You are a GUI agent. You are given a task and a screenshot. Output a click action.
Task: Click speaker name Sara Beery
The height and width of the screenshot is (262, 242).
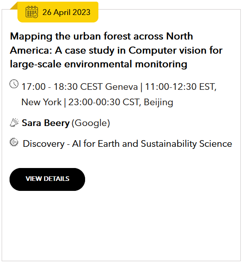46,123
